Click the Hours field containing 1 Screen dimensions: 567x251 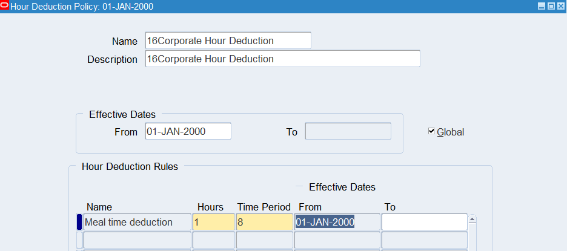tap(213, 222)
